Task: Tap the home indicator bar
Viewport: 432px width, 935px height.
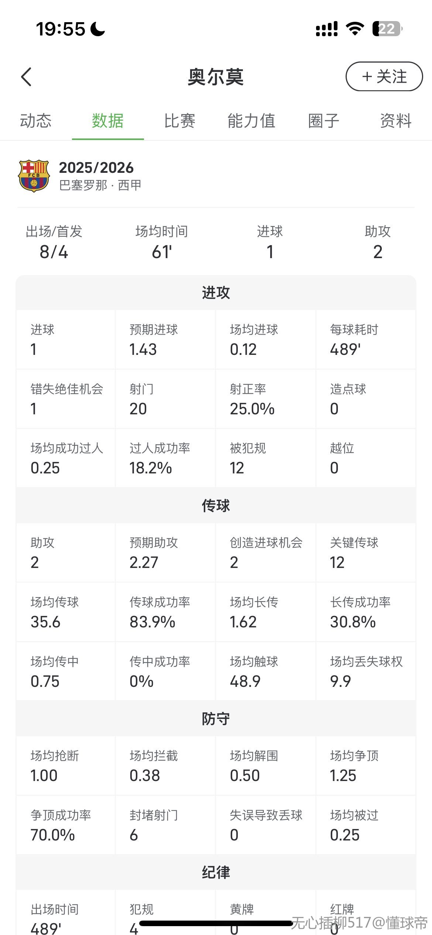Action: pyautogui.click(x=216, y=924)
